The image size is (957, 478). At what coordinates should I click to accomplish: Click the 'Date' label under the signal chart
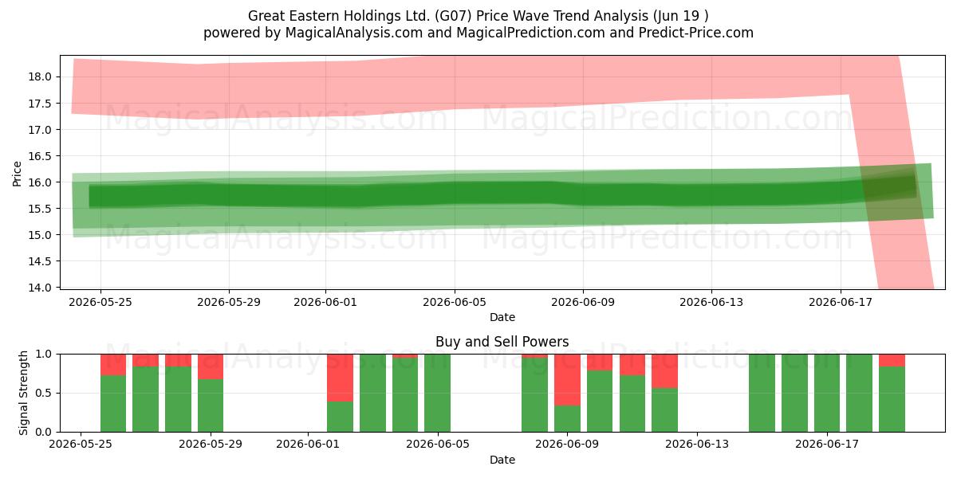[502, 460]
